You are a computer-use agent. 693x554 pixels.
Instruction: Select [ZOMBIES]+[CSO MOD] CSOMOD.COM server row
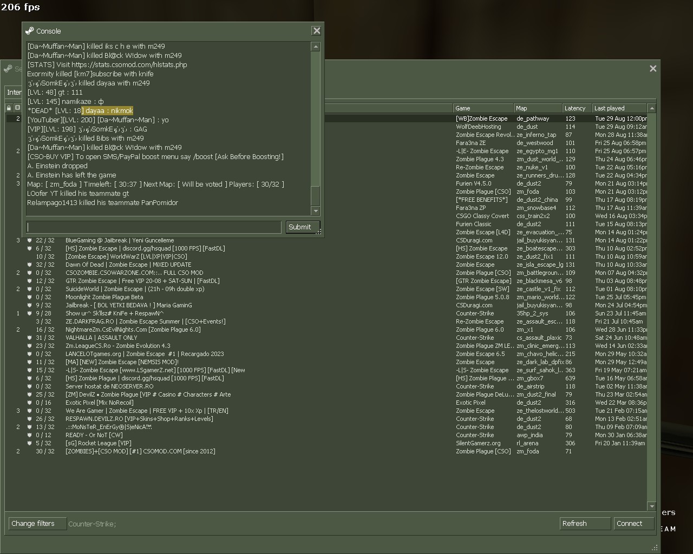[326, 451]
